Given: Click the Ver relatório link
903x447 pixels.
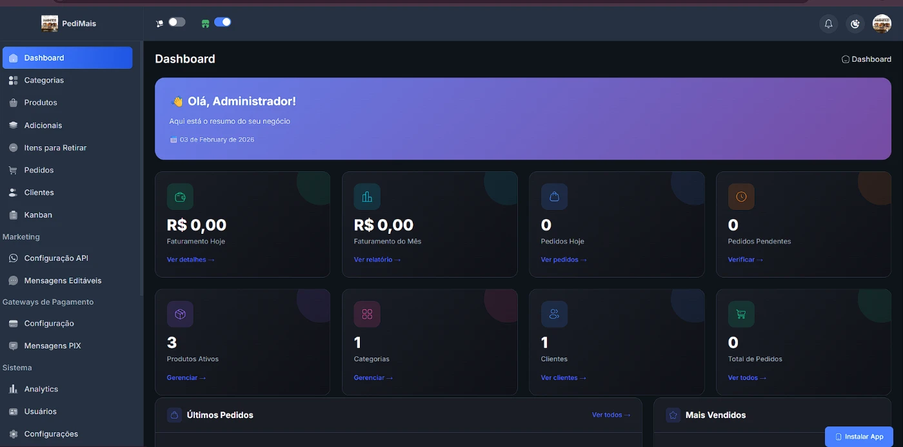Looking at the screenshot, I should 377,260.
